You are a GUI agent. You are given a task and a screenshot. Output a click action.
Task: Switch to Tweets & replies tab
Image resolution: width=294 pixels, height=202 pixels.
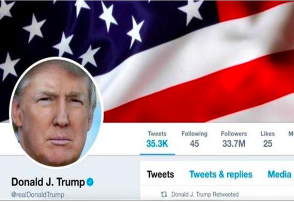pyautogui.click(x=221, y=175)
